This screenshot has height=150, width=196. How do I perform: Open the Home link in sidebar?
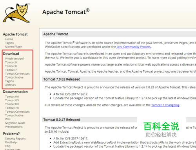pos(9,39)
